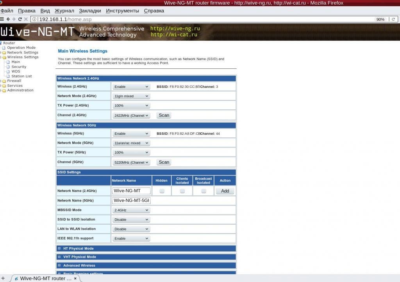Open a new tab with plus icon
Viewport: 400px width, 282px height.
(x=3, y=278)
